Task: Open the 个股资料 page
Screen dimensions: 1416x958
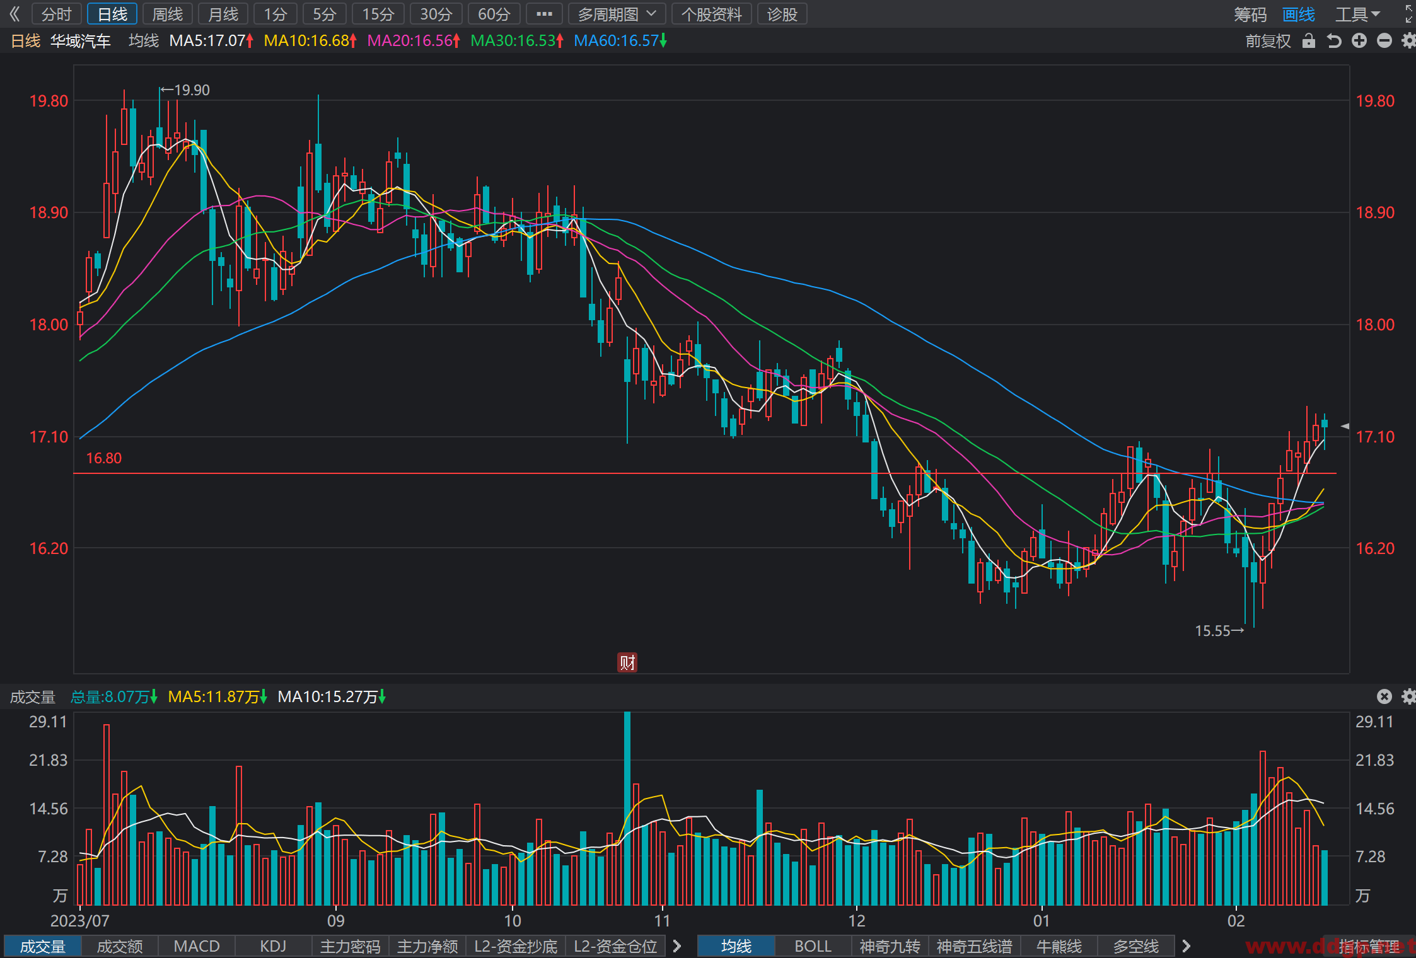Action: tap(712, 14)
